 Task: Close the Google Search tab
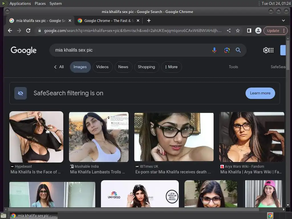point(70,21)
